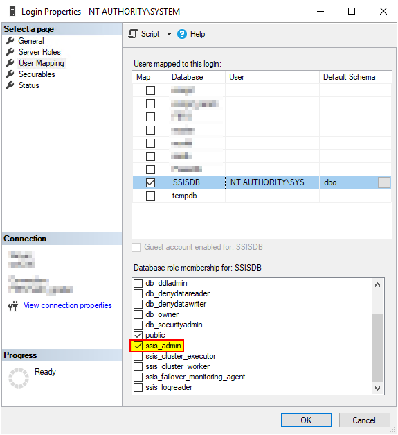Toggle db_ddladmin role checkbox
Image resolution: width=398 pixels, height=435 pixels.
[138, 284]
